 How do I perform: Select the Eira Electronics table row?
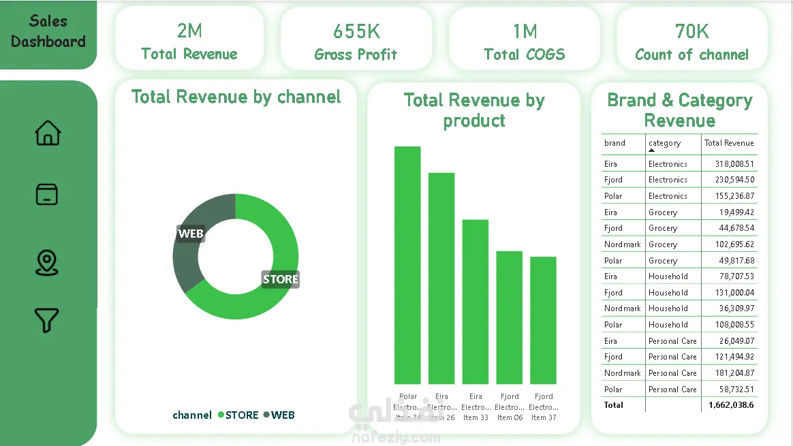(679, 164)
